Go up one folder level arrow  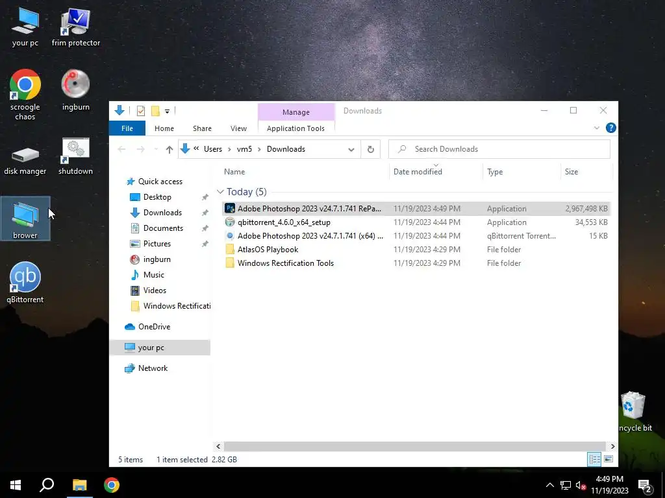click(x=169, y=149)
